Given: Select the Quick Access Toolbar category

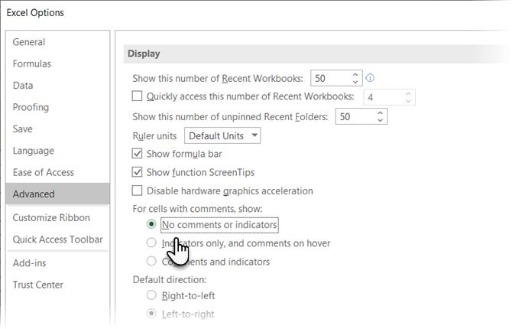Looking at the screenshot, I should click(x=57, y=239).
